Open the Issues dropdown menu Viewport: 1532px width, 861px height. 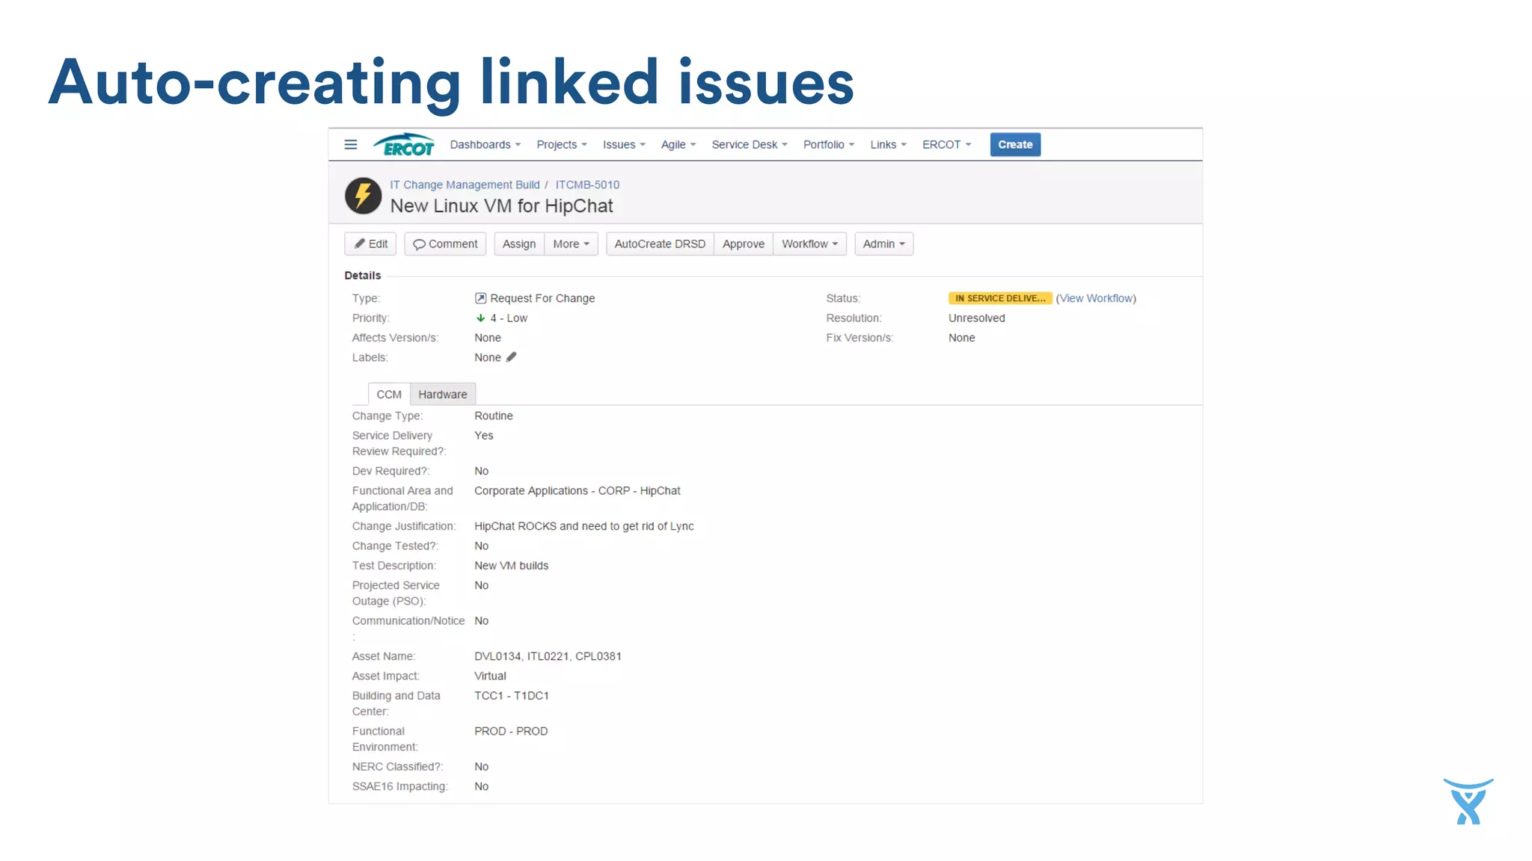624,144
